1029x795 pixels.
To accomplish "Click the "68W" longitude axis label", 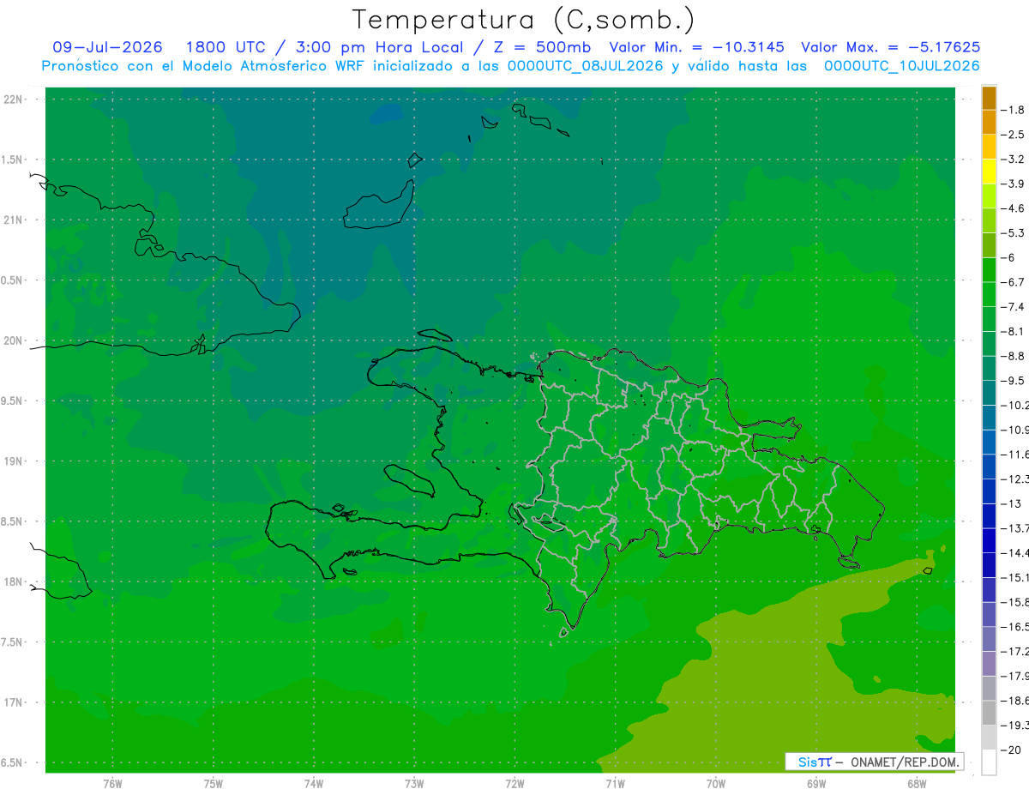I will (917, 784).
